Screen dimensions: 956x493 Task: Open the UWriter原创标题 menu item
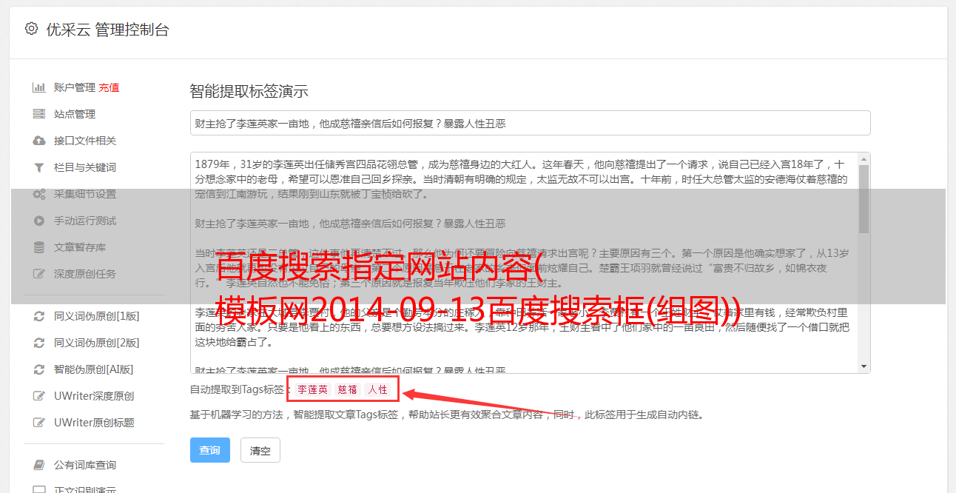coord(94,423)
